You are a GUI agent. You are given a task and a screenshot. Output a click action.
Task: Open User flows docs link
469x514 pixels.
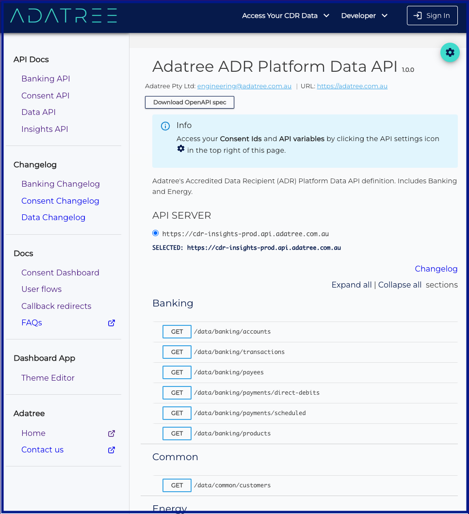click(41, 289)
